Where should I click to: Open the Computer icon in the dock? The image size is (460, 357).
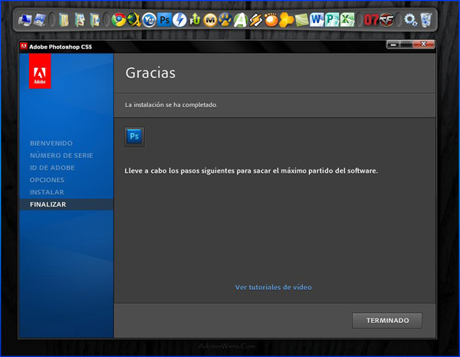pyautogui.click(x=25, y=20)
